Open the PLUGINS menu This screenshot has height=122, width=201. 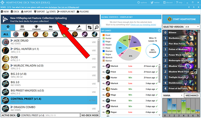pos(83,11)
